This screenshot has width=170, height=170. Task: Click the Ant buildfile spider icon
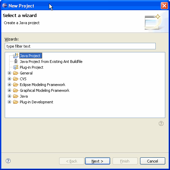coord(16,61)
